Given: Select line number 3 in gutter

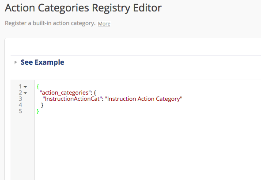Looking at the screenshot, I should click(20, 99).
